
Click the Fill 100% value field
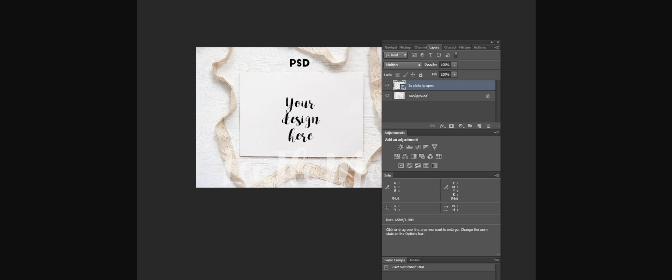(x=445, y=74)
